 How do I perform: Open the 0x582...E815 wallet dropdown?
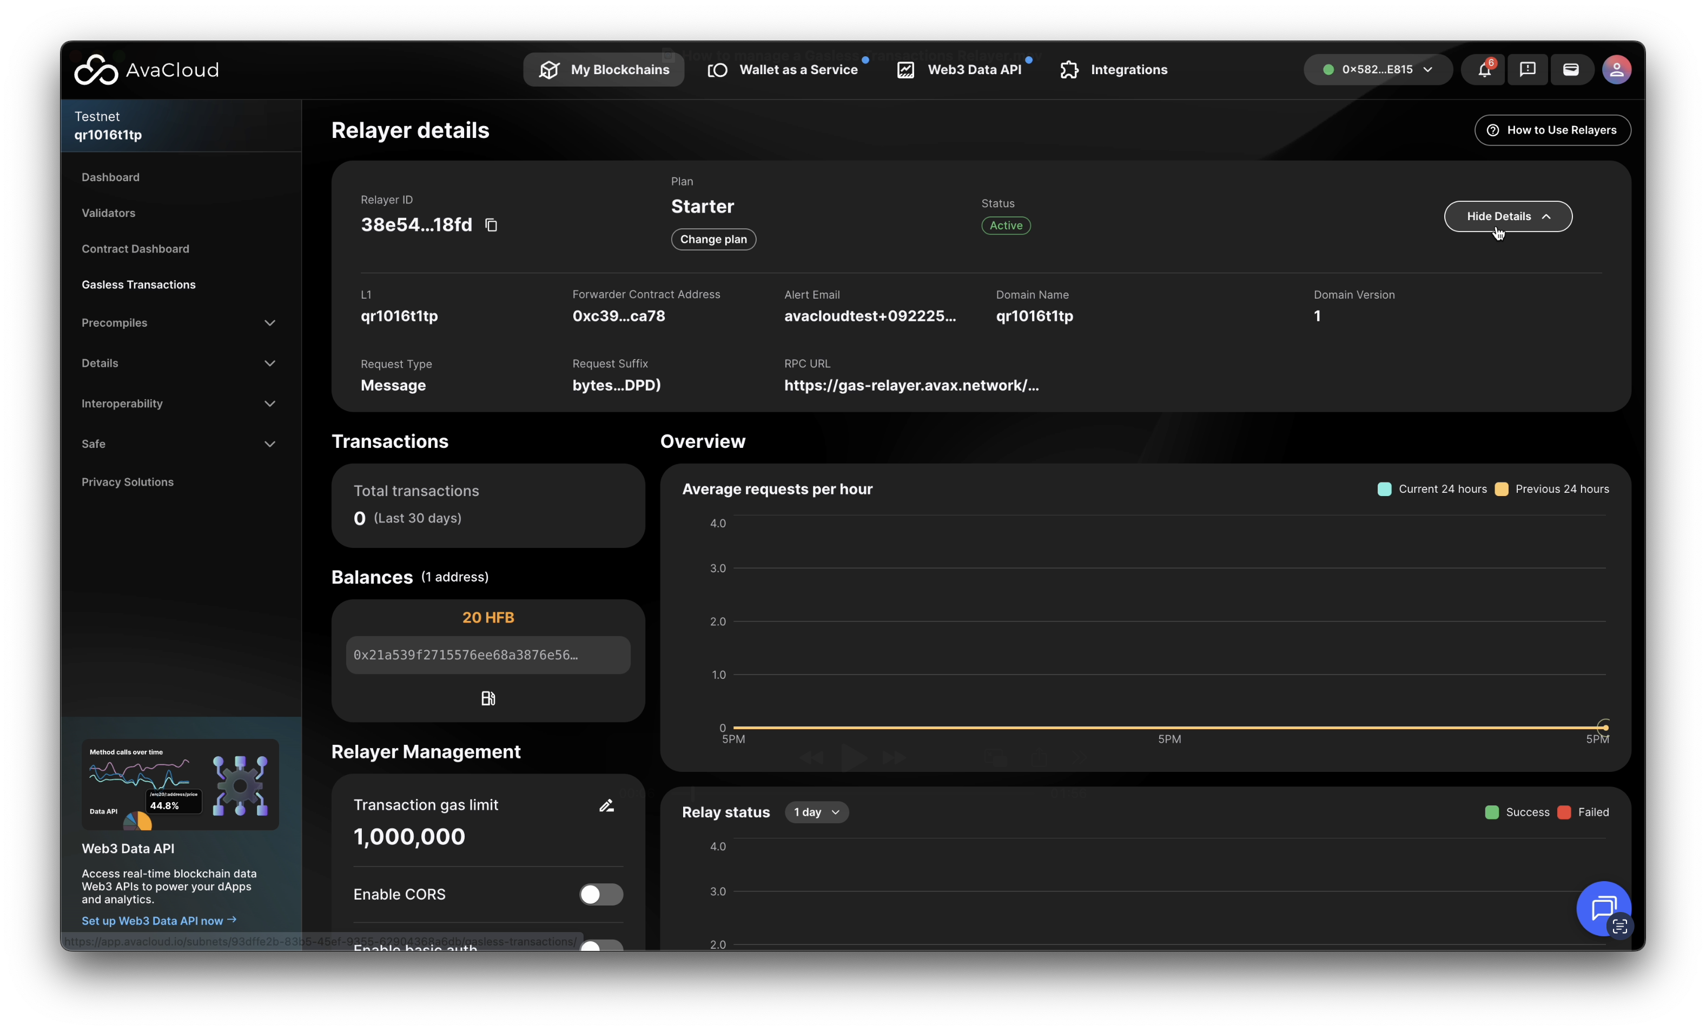coord(1377,70)
